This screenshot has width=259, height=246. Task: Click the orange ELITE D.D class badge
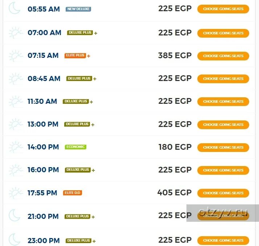tap(73, 192)
